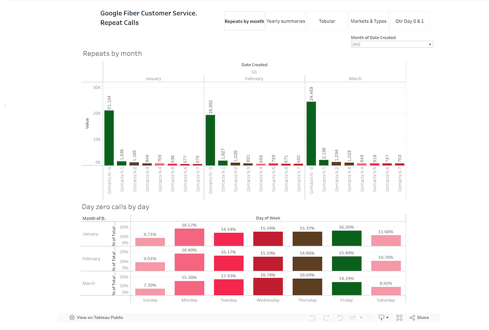
Task: Open the Download menu icon
Action: pos(383,318)
